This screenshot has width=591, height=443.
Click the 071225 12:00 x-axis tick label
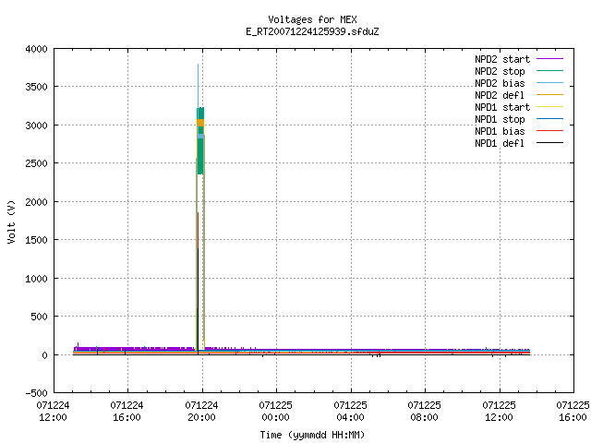point(499,412)
